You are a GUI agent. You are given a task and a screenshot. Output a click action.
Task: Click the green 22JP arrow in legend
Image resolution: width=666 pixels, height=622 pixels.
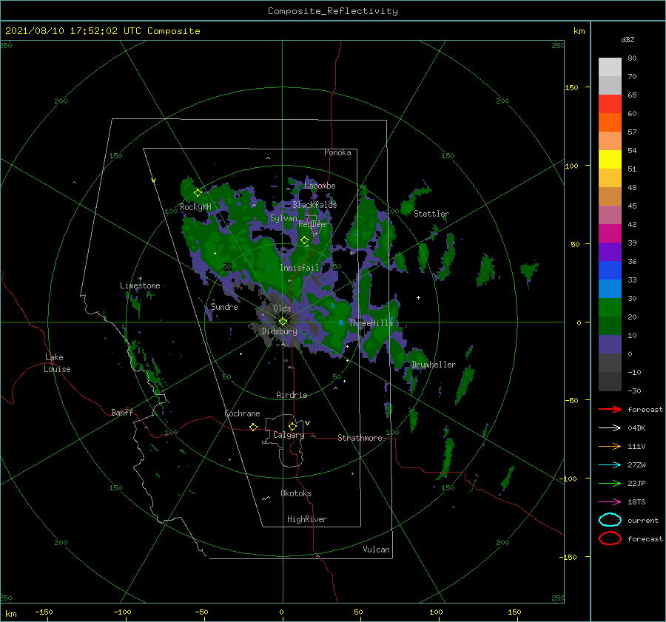[610, 483]
